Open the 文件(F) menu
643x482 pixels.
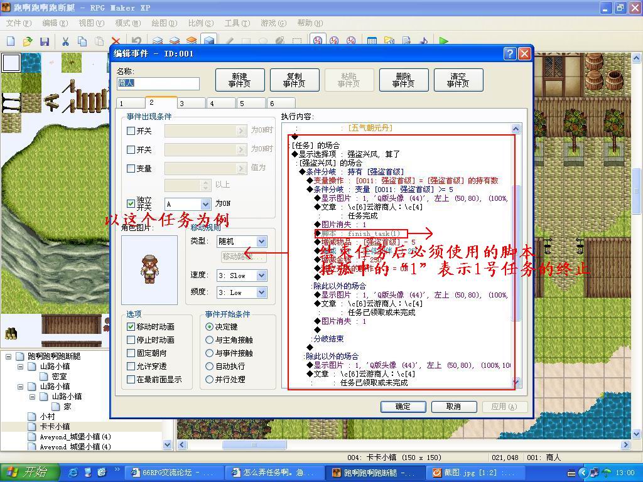[x=18, y=23]
